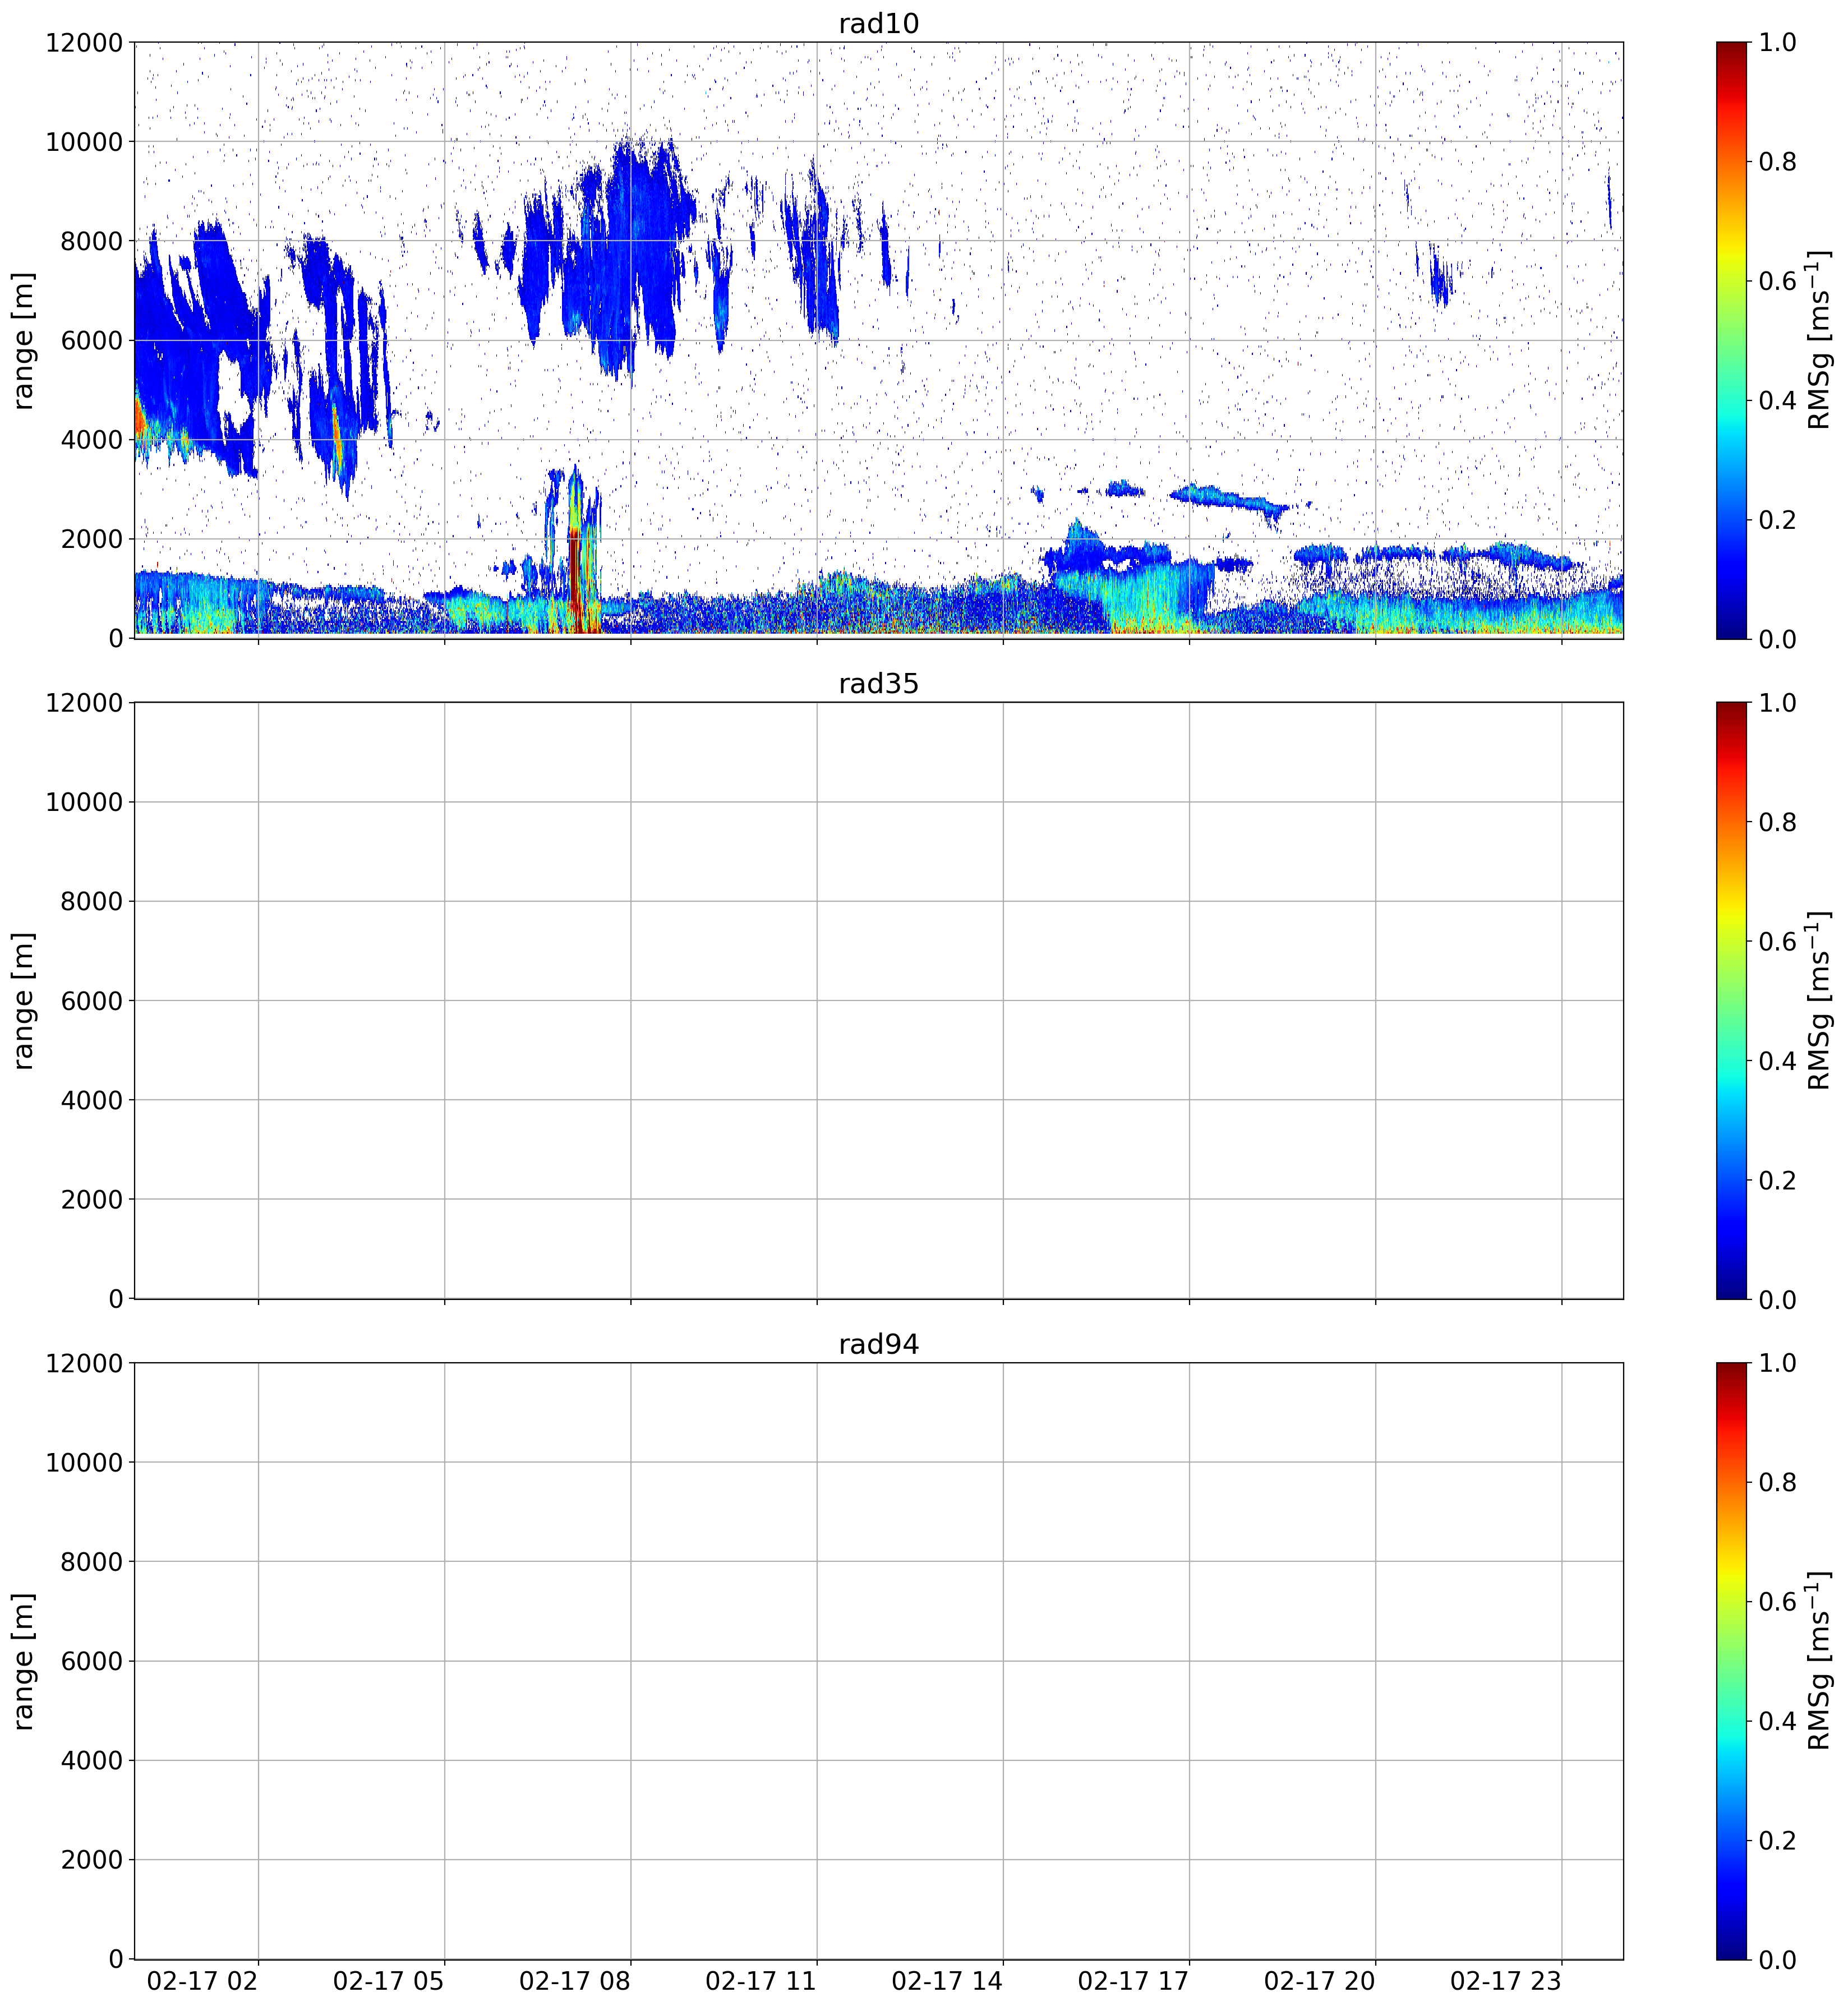Click the empty rad94 plot area

[x=878, y=1661]
